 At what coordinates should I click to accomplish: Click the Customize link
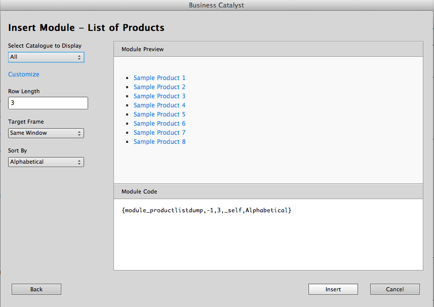point(23,74)
